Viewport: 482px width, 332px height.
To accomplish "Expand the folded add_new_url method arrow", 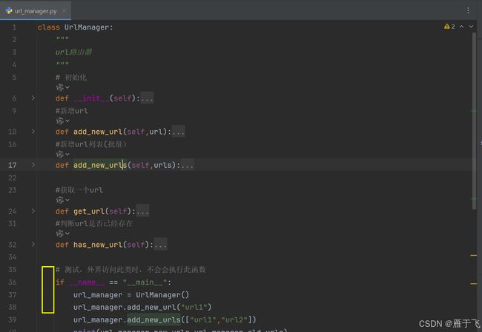I will (33, 132).
